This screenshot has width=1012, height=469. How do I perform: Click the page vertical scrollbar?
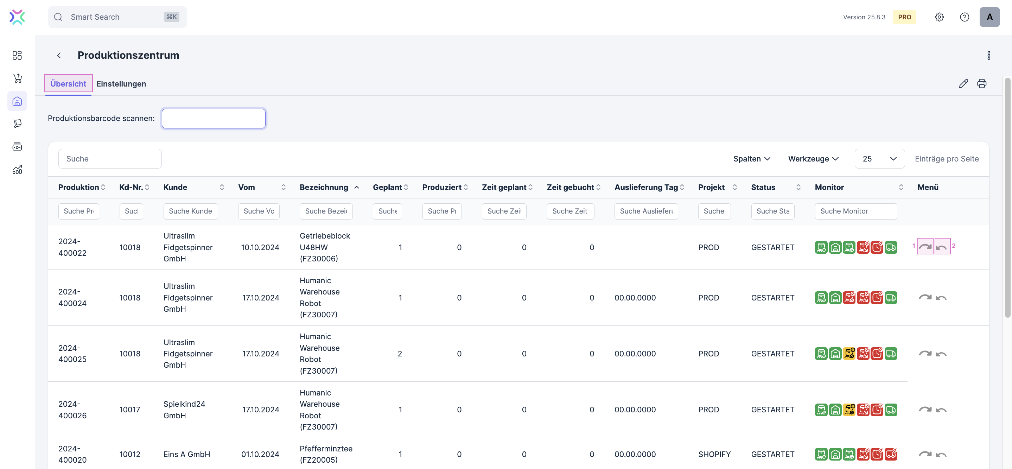(x=1007, y=196)
